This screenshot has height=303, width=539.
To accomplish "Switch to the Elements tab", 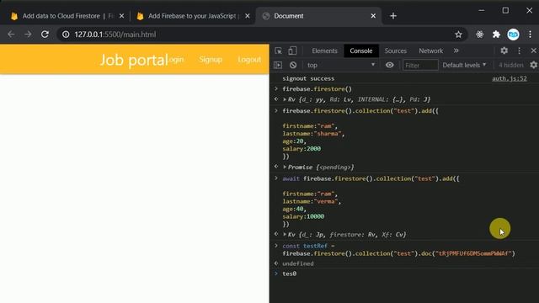I will (x=324, y=50).
